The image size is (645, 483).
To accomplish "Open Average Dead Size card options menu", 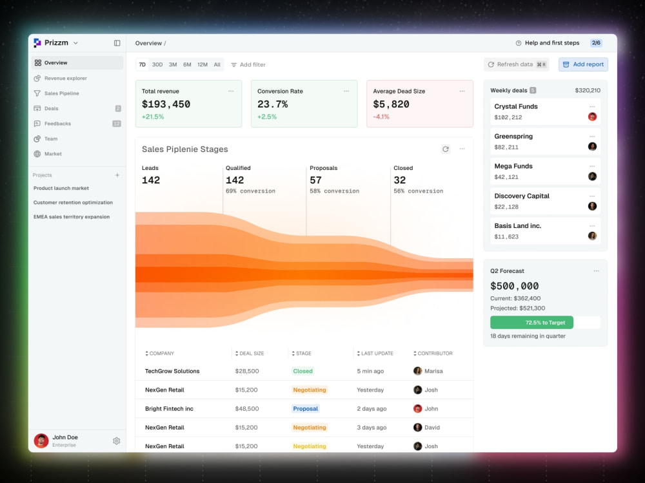I will [x=462, y=91].
